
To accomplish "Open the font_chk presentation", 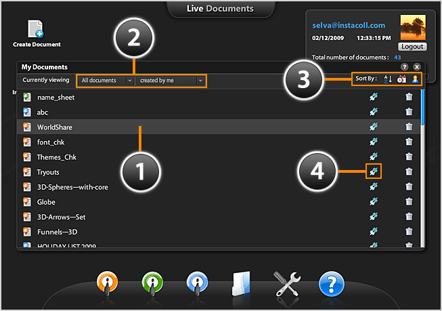I will point(51,142).
